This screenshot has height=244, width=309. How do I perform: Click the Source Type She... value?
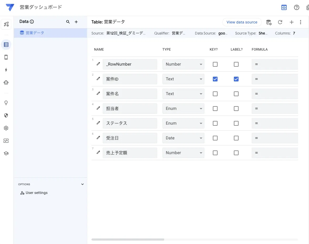263,33
